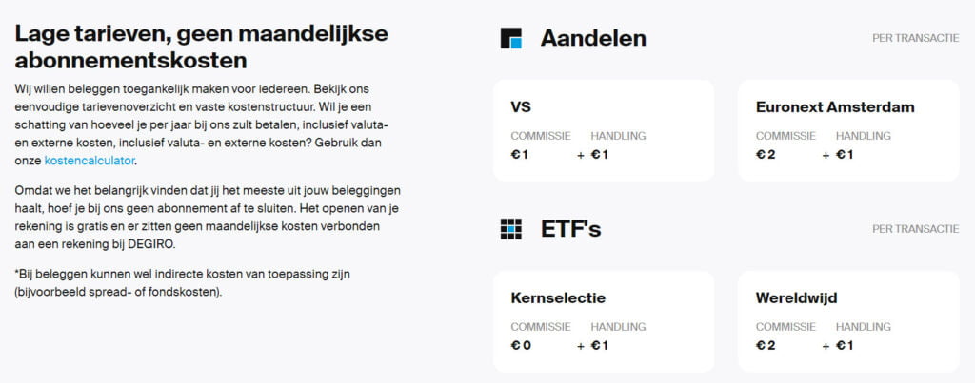Image resolution: width=975 pixels, height=383 pixels.
Task: Click PER TRANSACTIE label beside Aandelen
Action: [915, 38]
